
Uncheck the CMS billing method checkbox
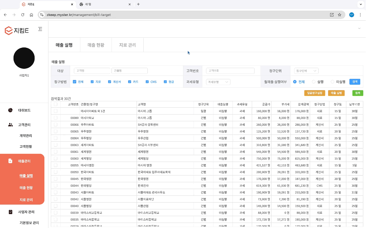click(147, 82)
